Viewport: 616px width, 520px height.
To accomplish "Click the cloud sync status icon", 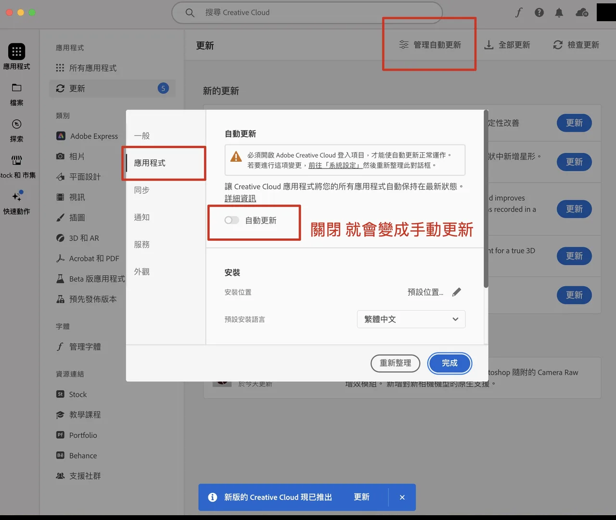I will pyautogui.click(x=582, y=13).
